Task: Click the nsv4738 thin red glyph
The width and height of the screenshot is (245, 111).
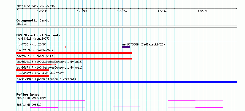Action: point(41,47)
